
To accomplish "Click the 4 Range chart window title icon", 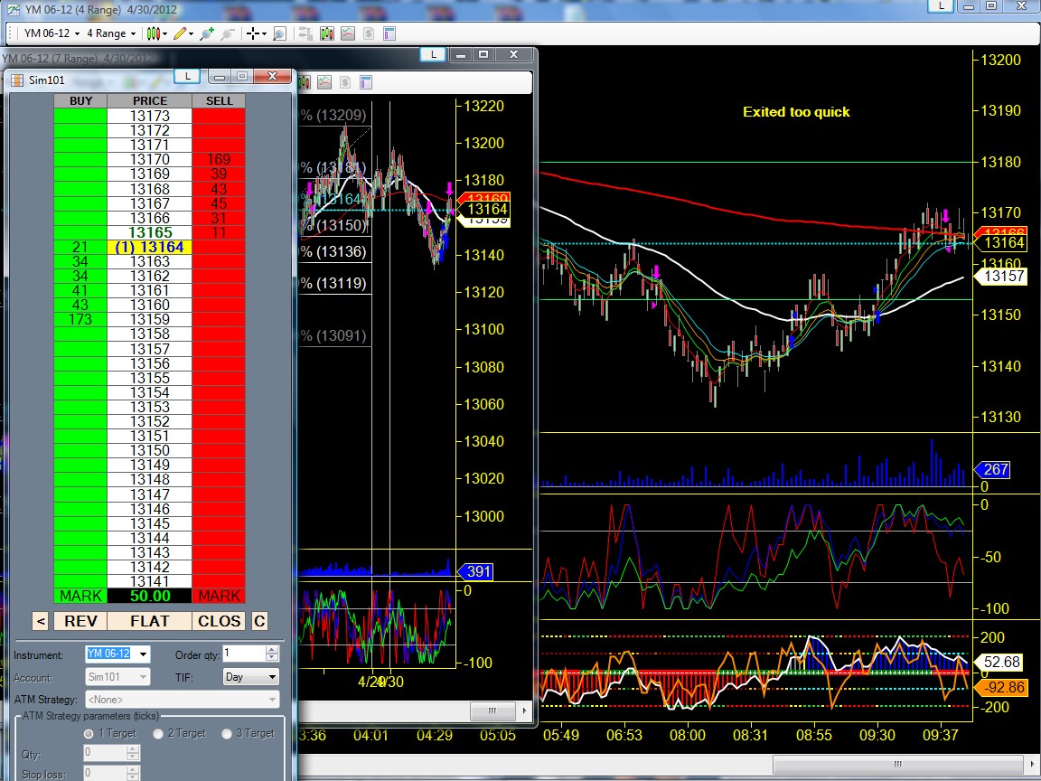I will [x=13, y=9].
